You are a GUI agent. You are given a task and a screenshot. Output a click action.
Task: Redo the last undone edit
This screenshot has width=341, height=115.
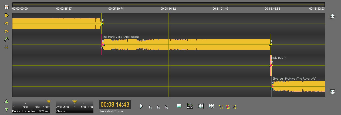pyautogui.click(x=6, y=31)
